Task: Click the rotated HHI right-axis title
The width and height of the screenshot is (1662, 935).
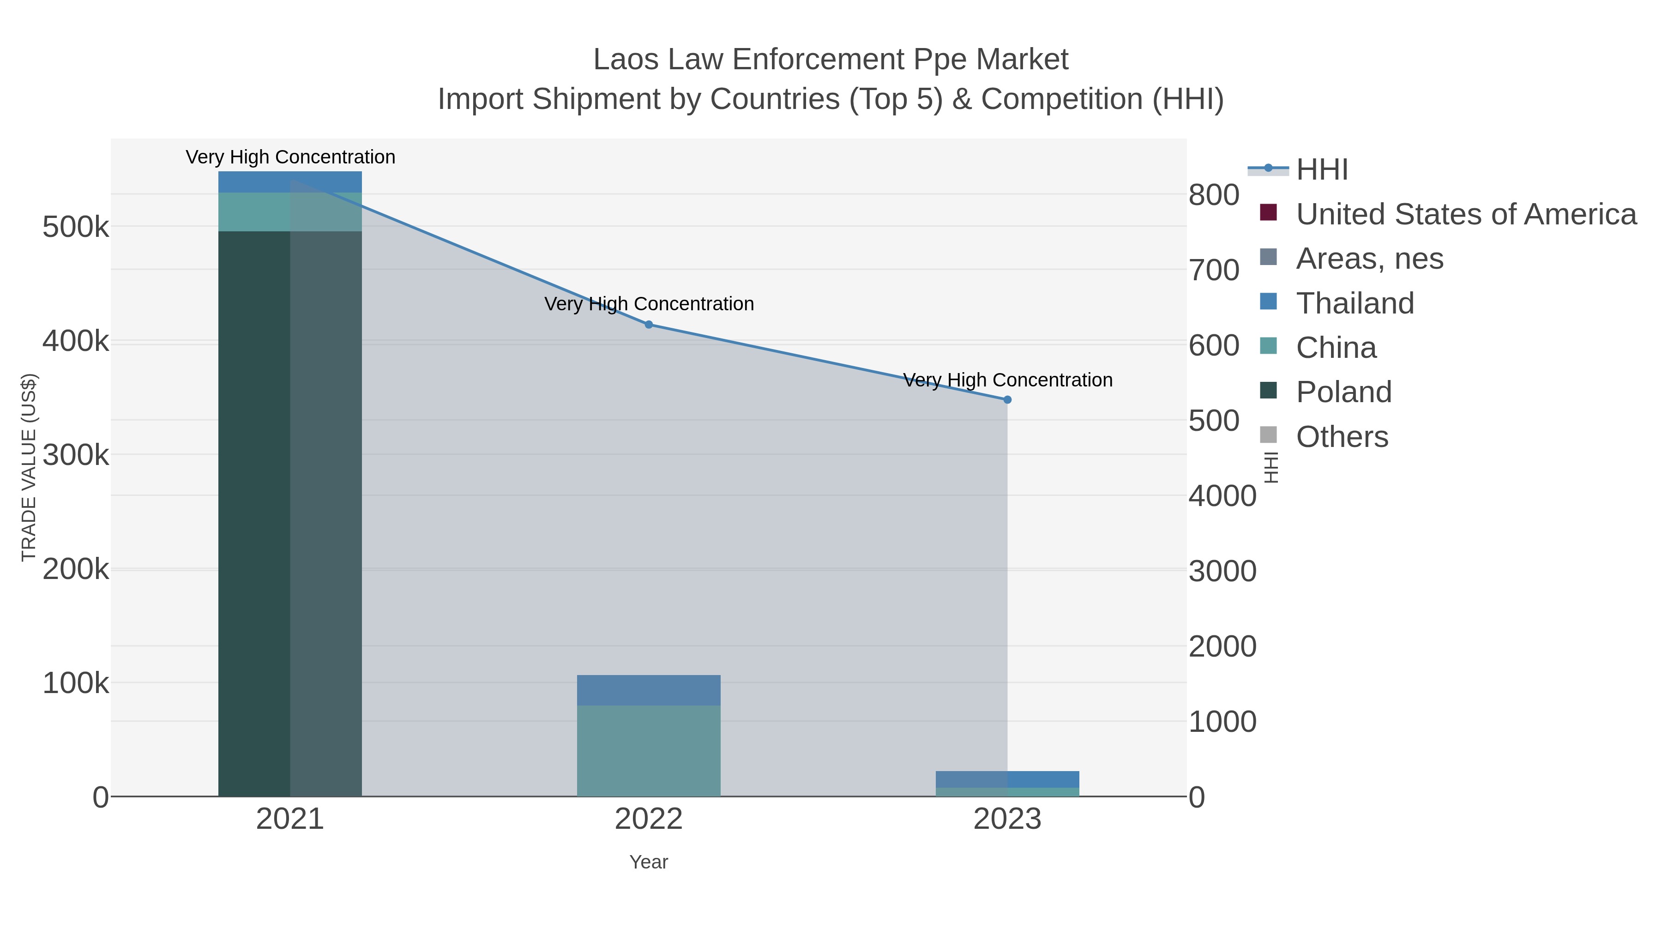Action: click(1271, 468)
